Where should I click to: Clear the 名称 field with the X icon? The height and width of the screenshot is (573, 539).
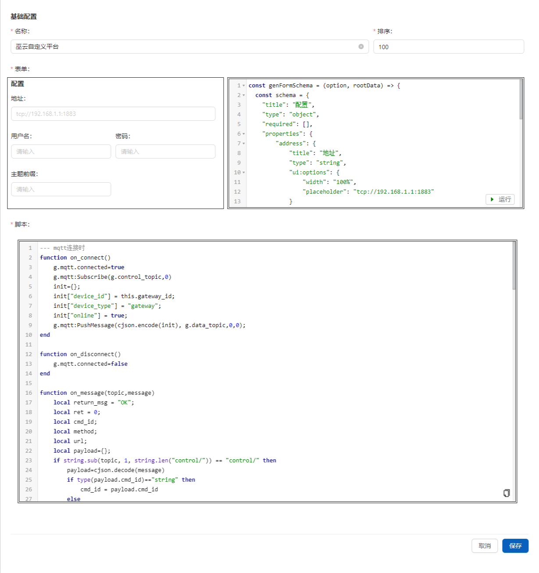[x=361, y=47]
